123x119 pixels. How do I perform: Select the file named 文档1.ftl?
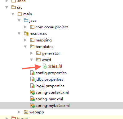(x=55, y=66)
